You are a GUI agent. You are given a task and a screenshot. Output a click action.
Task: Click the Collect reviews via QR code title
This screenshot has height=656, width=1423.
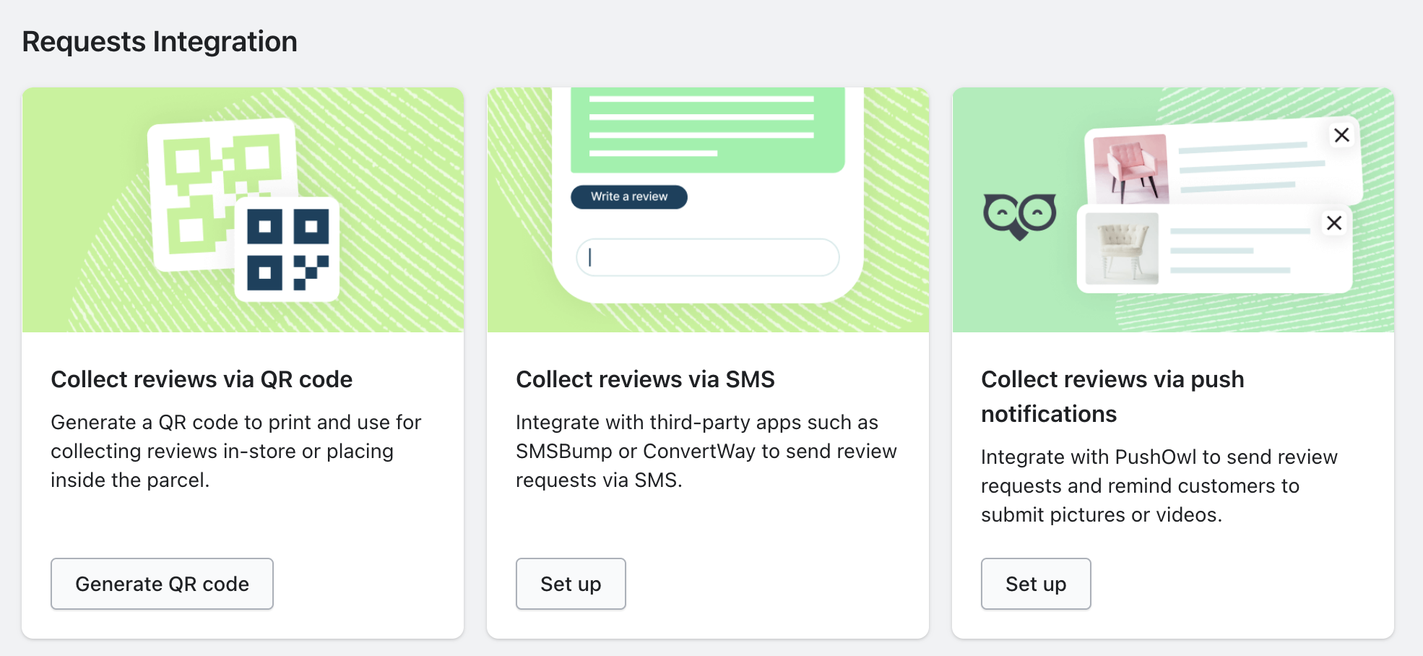click(202, 379)
